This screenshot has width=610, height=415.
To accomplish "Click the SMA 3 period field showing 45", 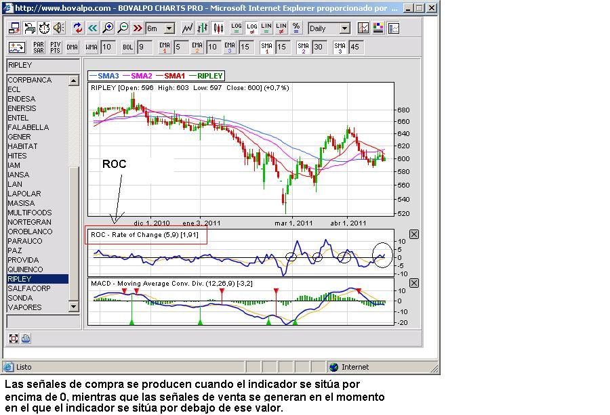I will pos(357,47).
